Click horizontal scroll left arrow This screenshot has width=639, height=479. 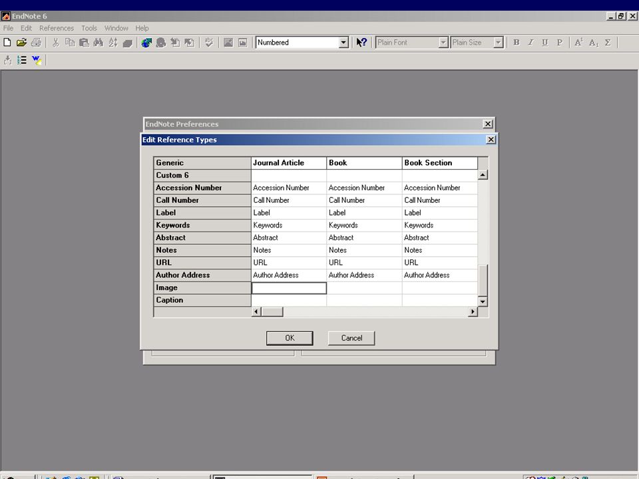pos(256,312)
